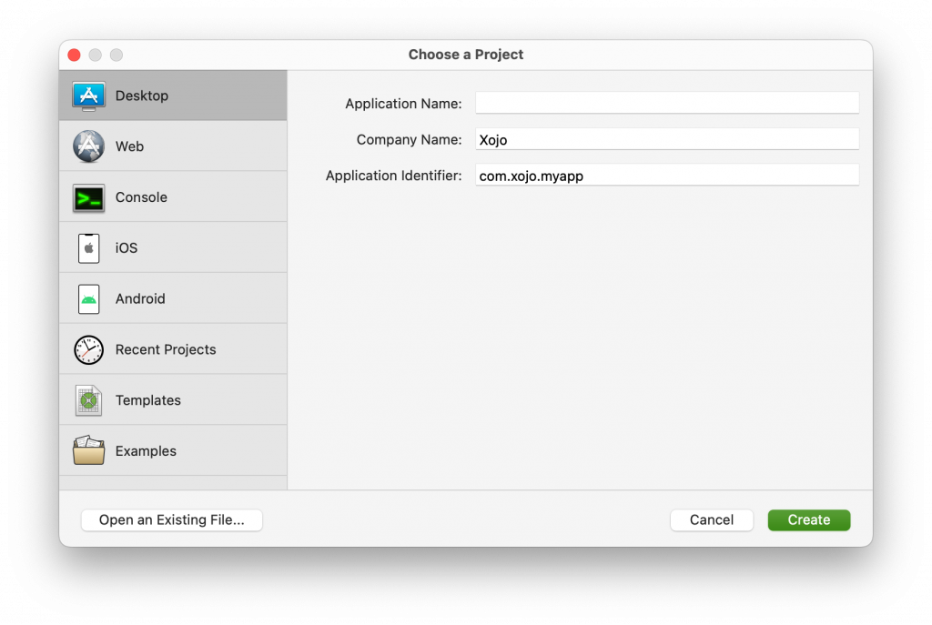Click the Application Identifier field
This screenshot has height=625, width=932.
point(666,175)
